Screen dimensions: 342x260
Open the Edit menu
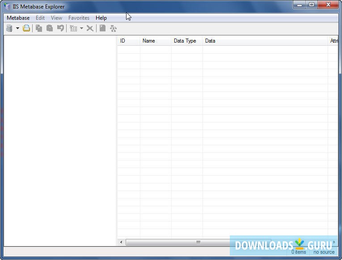[x=40, y=18]
